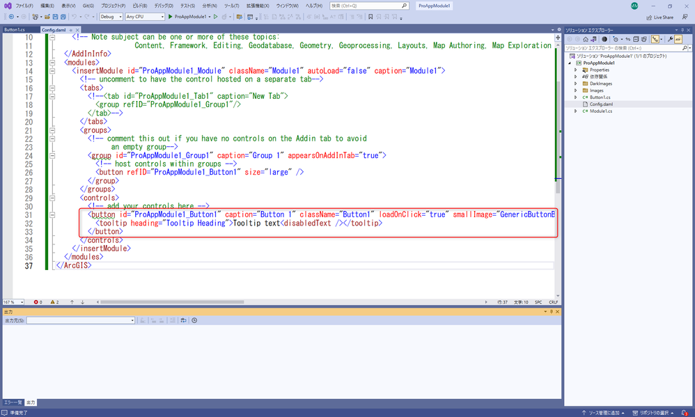Image resolution: width=695 pixels, height=417 pixels.
Task: Open the Debug configuration dropdown
Action: (111, 17)
